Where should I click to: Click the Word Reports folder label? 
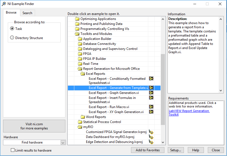click(96, 117)
